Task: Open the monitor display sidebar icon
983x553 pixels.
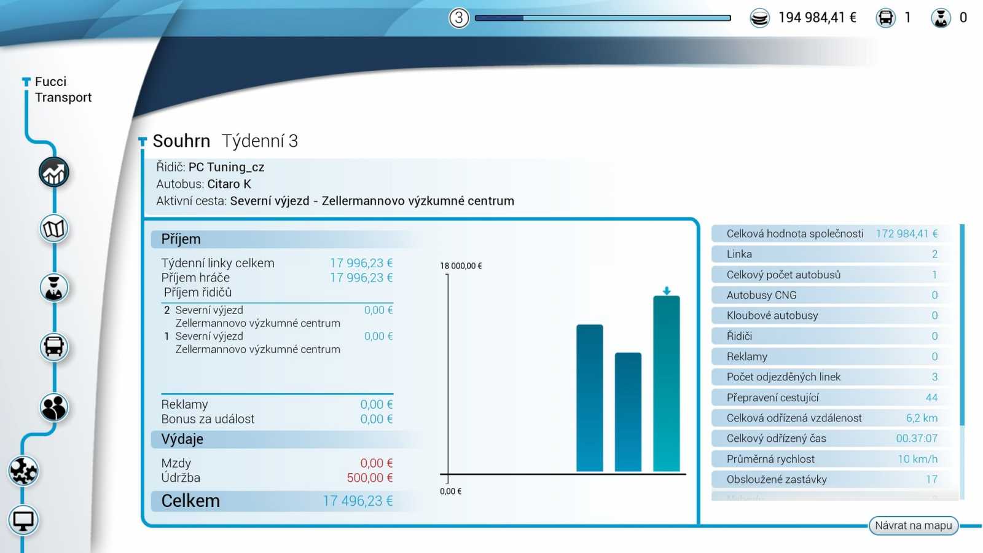Action: 23,520
